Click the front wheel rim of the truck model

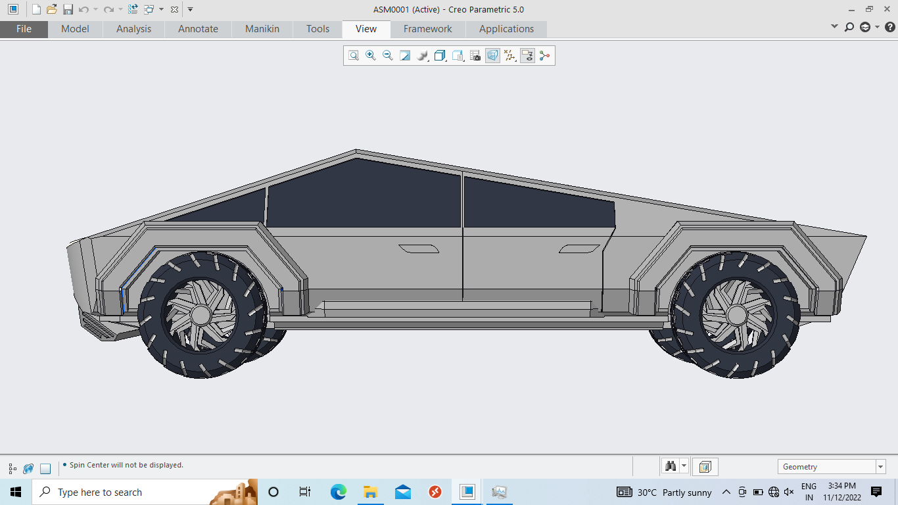pyautogui.click(x=199, y=316)
